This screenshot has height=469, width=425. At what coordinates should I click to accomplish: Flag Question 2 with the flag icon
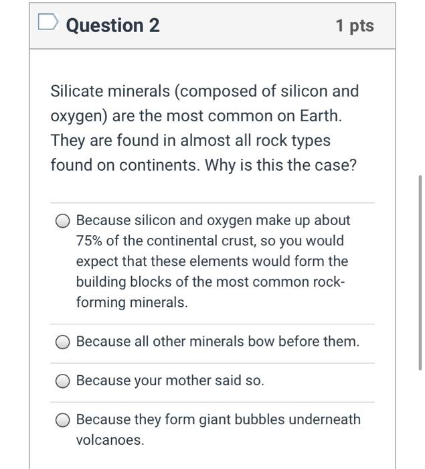click(48, 22)
